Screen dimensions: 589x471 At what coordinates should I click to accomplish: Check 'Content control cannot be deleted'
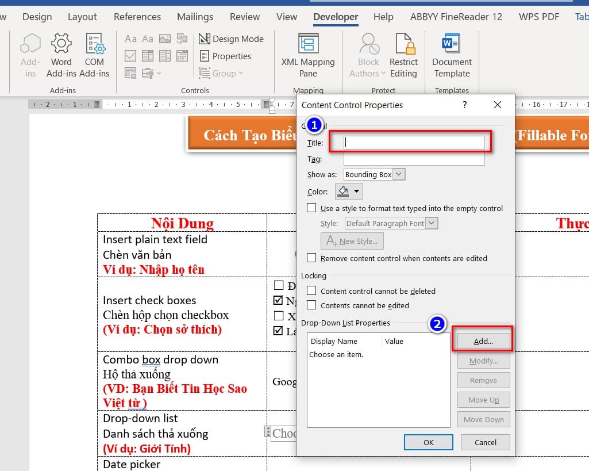point(311,290)
